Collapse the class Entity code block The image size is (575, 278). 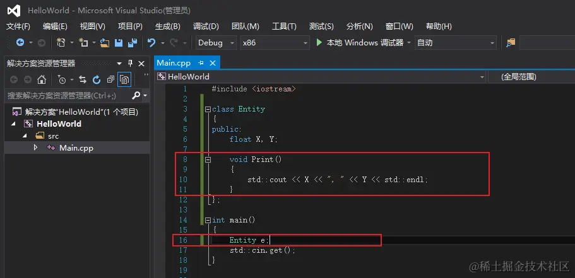click(x=208, y=109)
